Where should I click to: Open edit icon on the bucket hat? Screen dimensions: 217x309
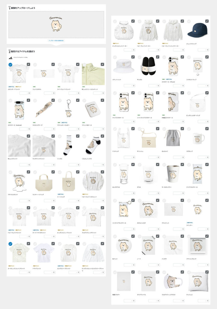point(133,57)
